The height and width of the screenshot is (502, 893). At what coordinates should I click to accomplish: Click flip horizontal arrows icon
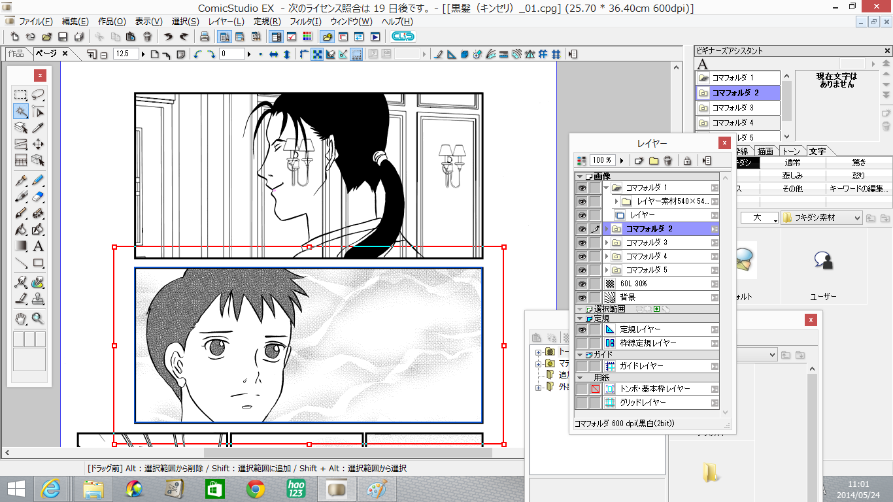tap(275, 54)
